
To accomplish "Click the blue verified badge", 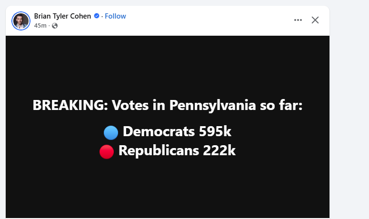I will [96, 16].
